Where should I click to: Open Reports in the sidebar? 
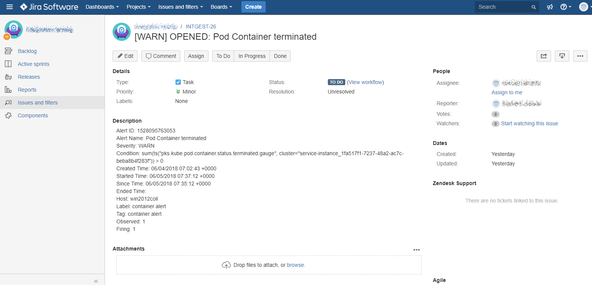(x=27, y=90)
